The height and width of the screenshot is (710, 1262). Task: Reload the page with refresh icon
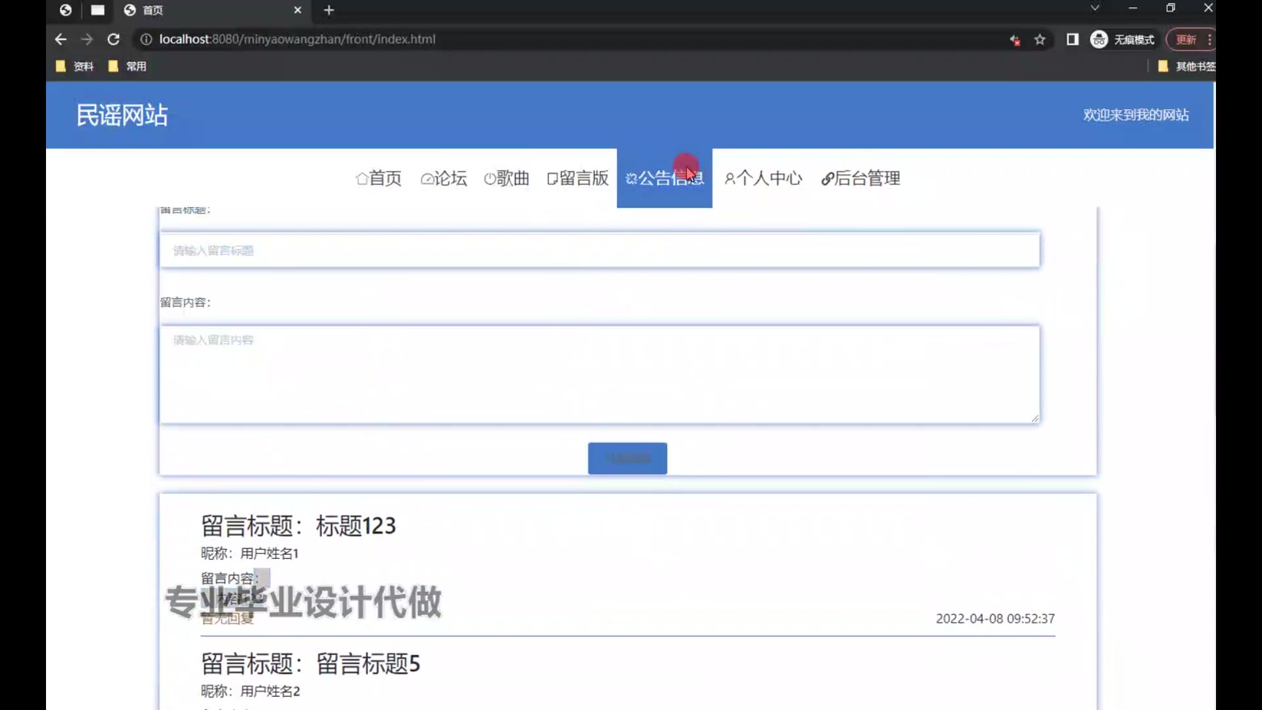pos(114,39)
